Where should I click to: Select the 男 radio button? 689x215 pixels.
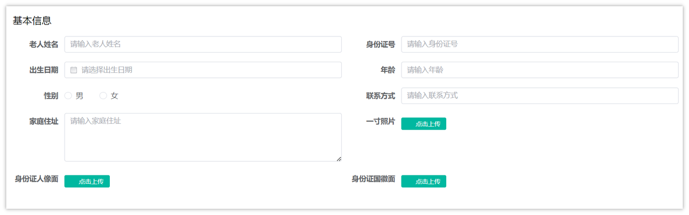(x=68, y=96)
